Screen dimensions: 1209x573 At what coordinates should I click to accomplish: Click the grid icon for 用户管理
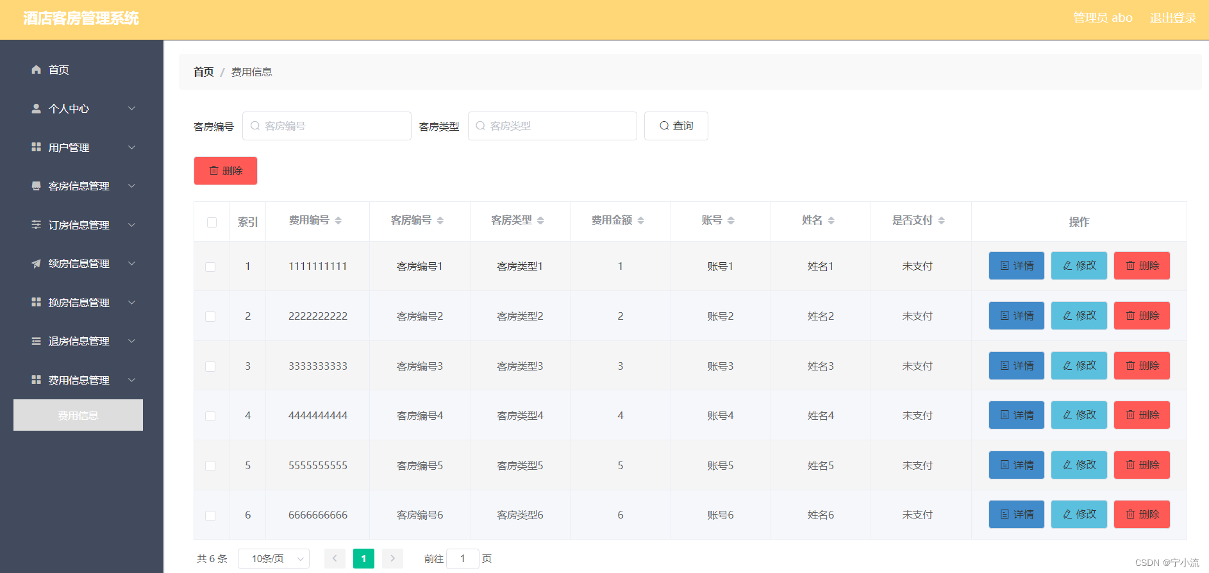tap(37, 147)
